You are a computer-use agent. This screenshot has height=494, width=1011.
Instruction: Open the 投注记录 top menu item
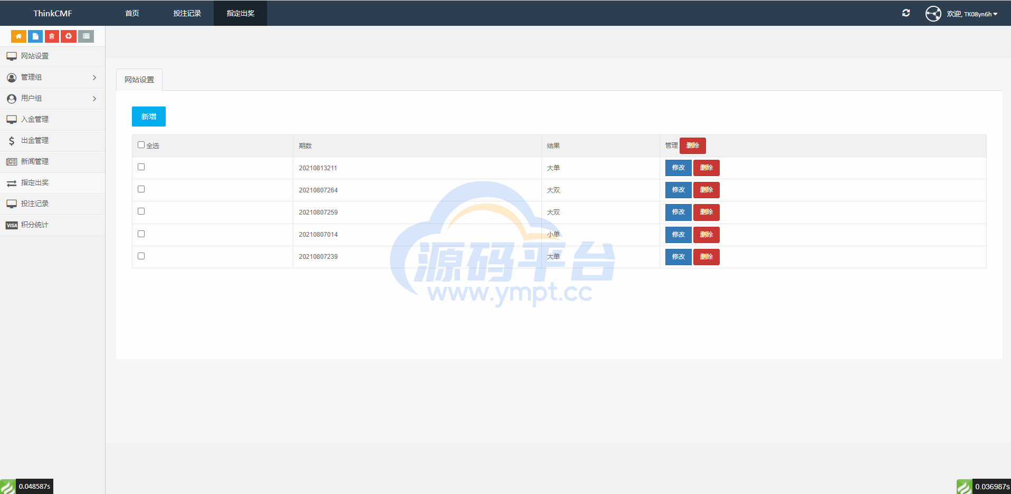click(187, 13)
